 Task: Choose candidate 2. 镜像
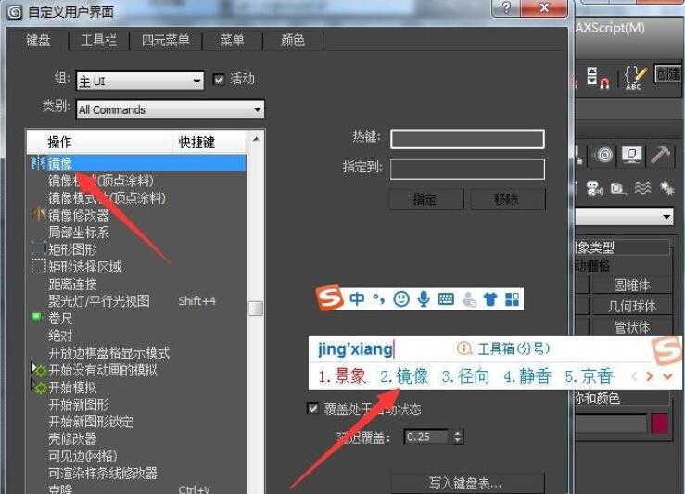(403, 376)
